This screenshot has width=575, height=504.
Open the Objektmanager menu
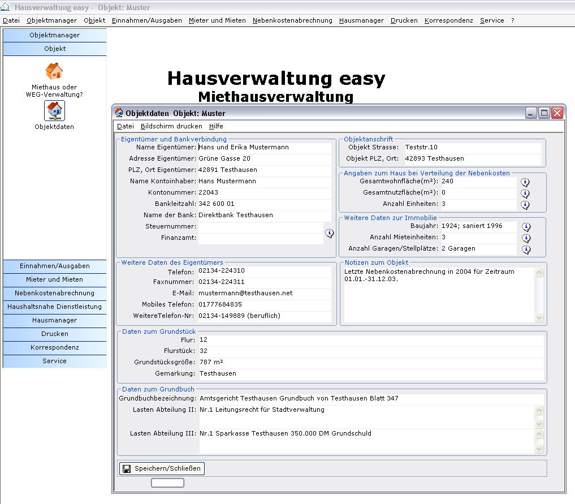[51, 20]
